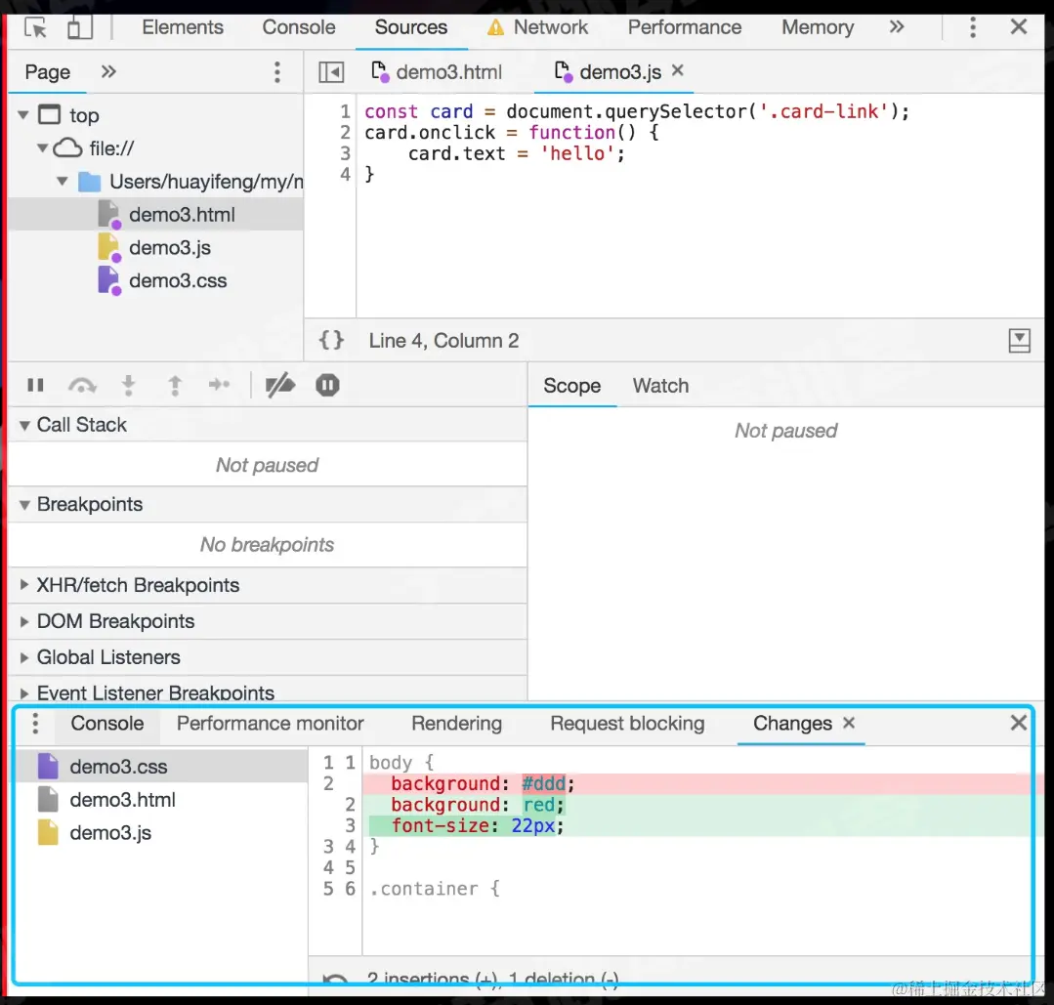Pretty print the source with braces icon
Image resolution: width=1054 pixels, height=1005 pixels.
tap(331, 340)
